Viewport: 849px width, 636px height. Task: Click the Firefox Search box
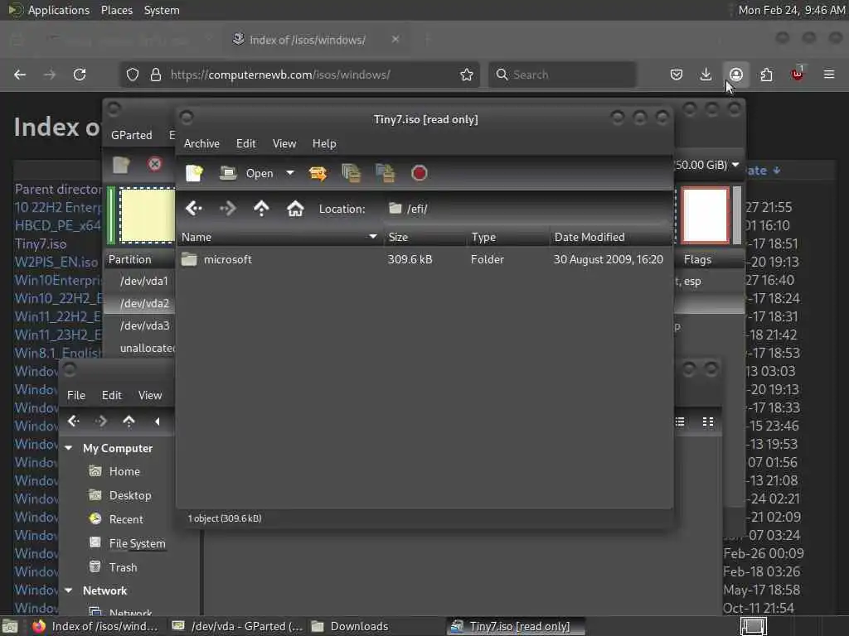[x=563, y=75]
